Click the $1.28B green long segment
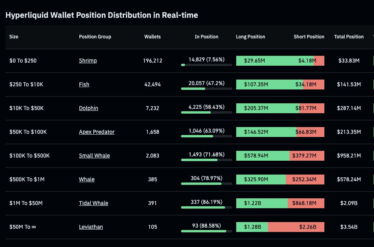This screenshot has width=374, height=247. coord(252,227)
